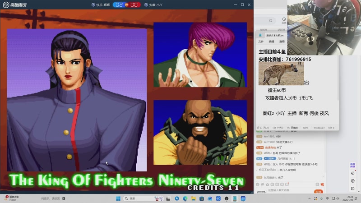The image size is (361, 203).
Task: Click the taskbar search box
Action: click(x=143, y=198)
